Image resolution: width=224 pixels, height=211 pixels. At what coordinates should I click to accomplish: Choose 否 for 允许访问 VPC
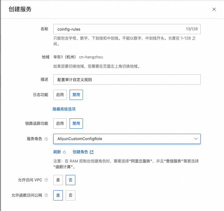(71, 180)
